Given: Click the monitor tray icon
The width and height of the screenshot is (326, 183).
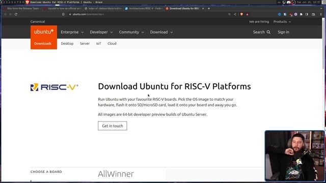Looking at the screenshot, I should click(284, 2).
